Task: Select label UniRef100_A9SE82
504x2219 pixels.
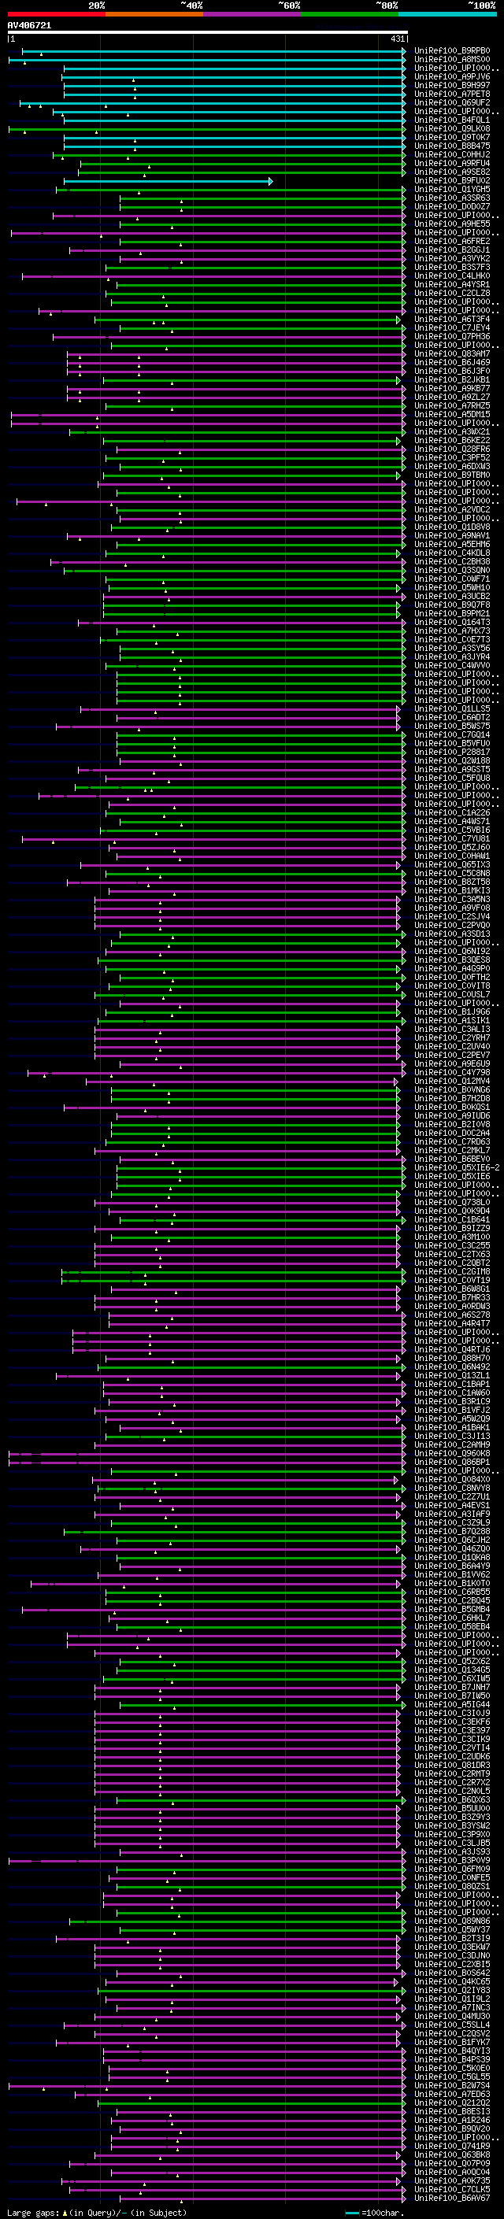Action: [x=452, y=172]
